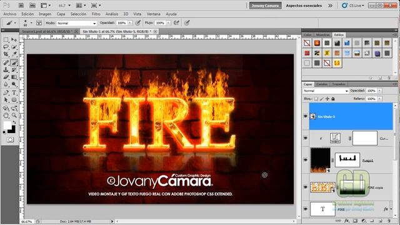Hide the Sin título-5 layer
This screenshot has width=400, height=225.
pyautogui.click(x=306, y=116)
